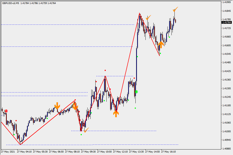The image size is (233, 155).
Task: Select the red circled dot marker at far left
Action: (x=6, y=111)
